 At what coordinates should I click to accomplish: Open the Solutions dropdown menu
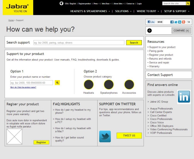pos(123,11)
